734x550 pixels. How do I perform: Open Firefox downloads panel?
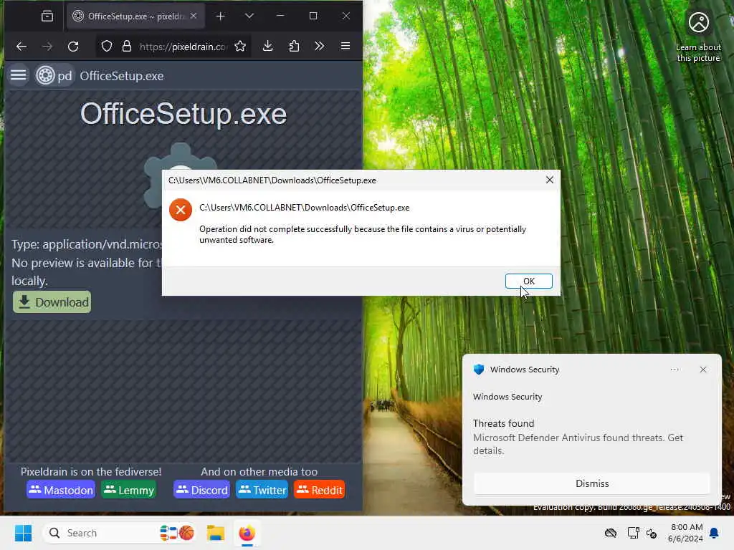click(x=268, y=46)
